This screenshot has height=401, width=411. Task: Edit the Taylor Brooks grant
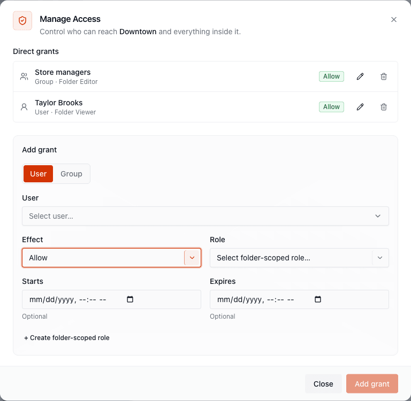360,107
